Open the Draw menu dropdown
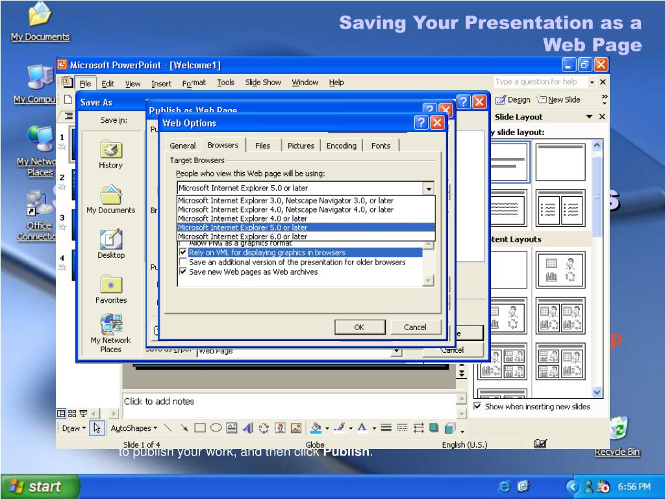Viewport: 665px width, 499px height. click(74, 428)
